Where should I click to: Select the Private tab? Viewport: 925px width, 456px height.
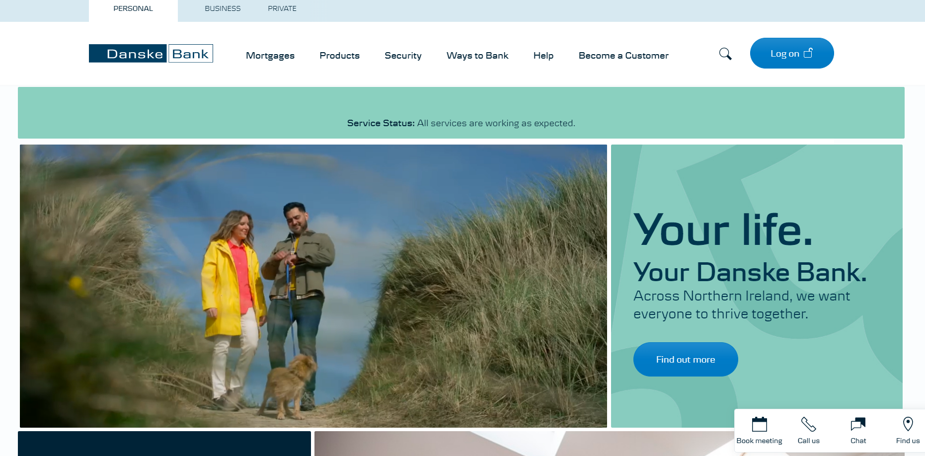click(x=282, y=9)
